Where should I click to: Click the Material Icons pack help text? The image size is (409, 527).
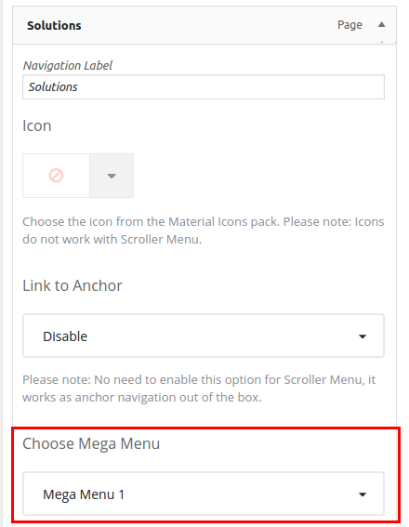coord(204,231)
